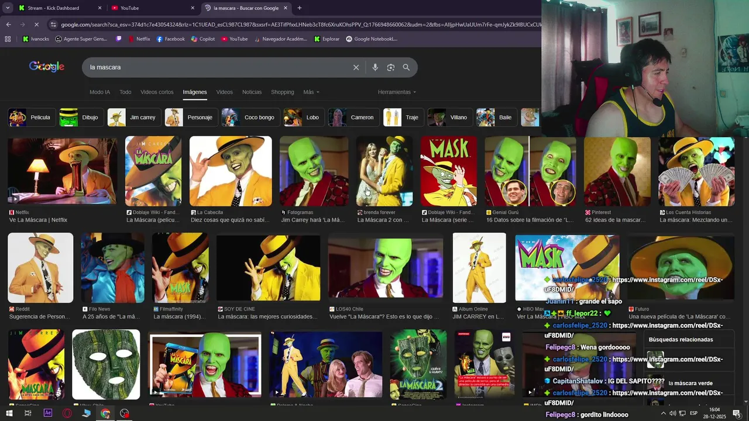Open Google Lens image search icon
749x421 pixels.
tap(391, 67)
